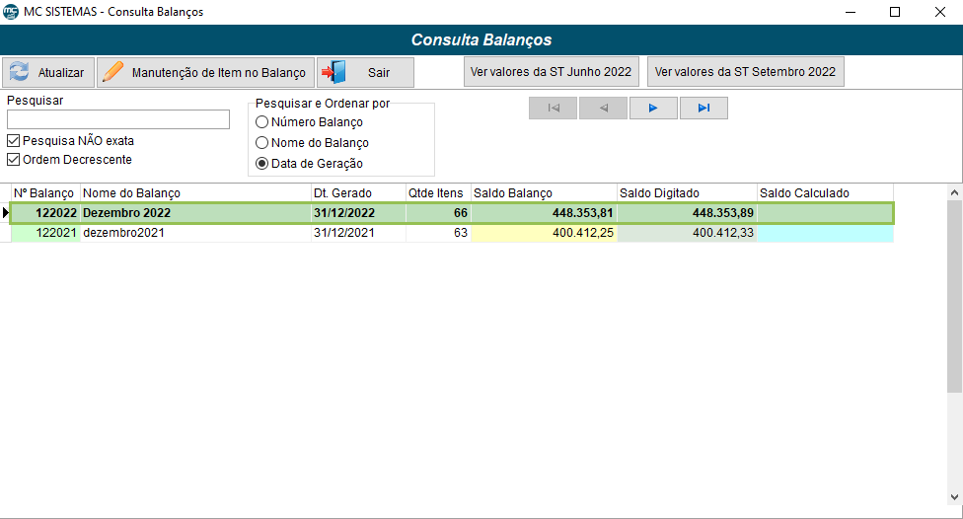Go to previous record navigation arrow
Viewport: 963px width, 519px height.
coord(604,109)
